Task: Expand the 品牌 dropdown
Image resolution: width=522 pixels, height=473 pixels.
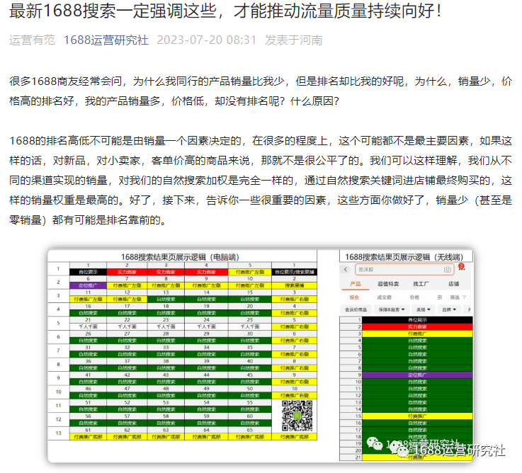Action: point(449,309)
